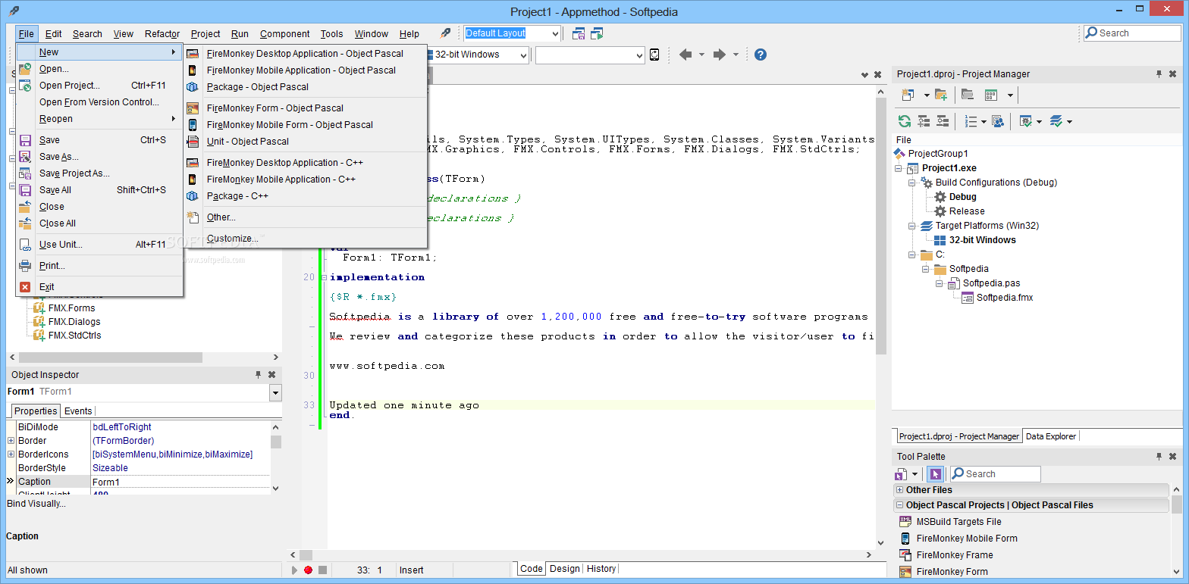Click the Caption property value Form1
1189x584 pixels.
click(180, 482)
